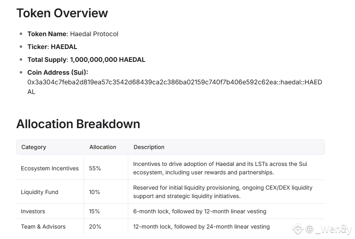Click the Token Name Haedal Protocol bullet
Screen dimensions: 355x239
click(x=73, y=34)
